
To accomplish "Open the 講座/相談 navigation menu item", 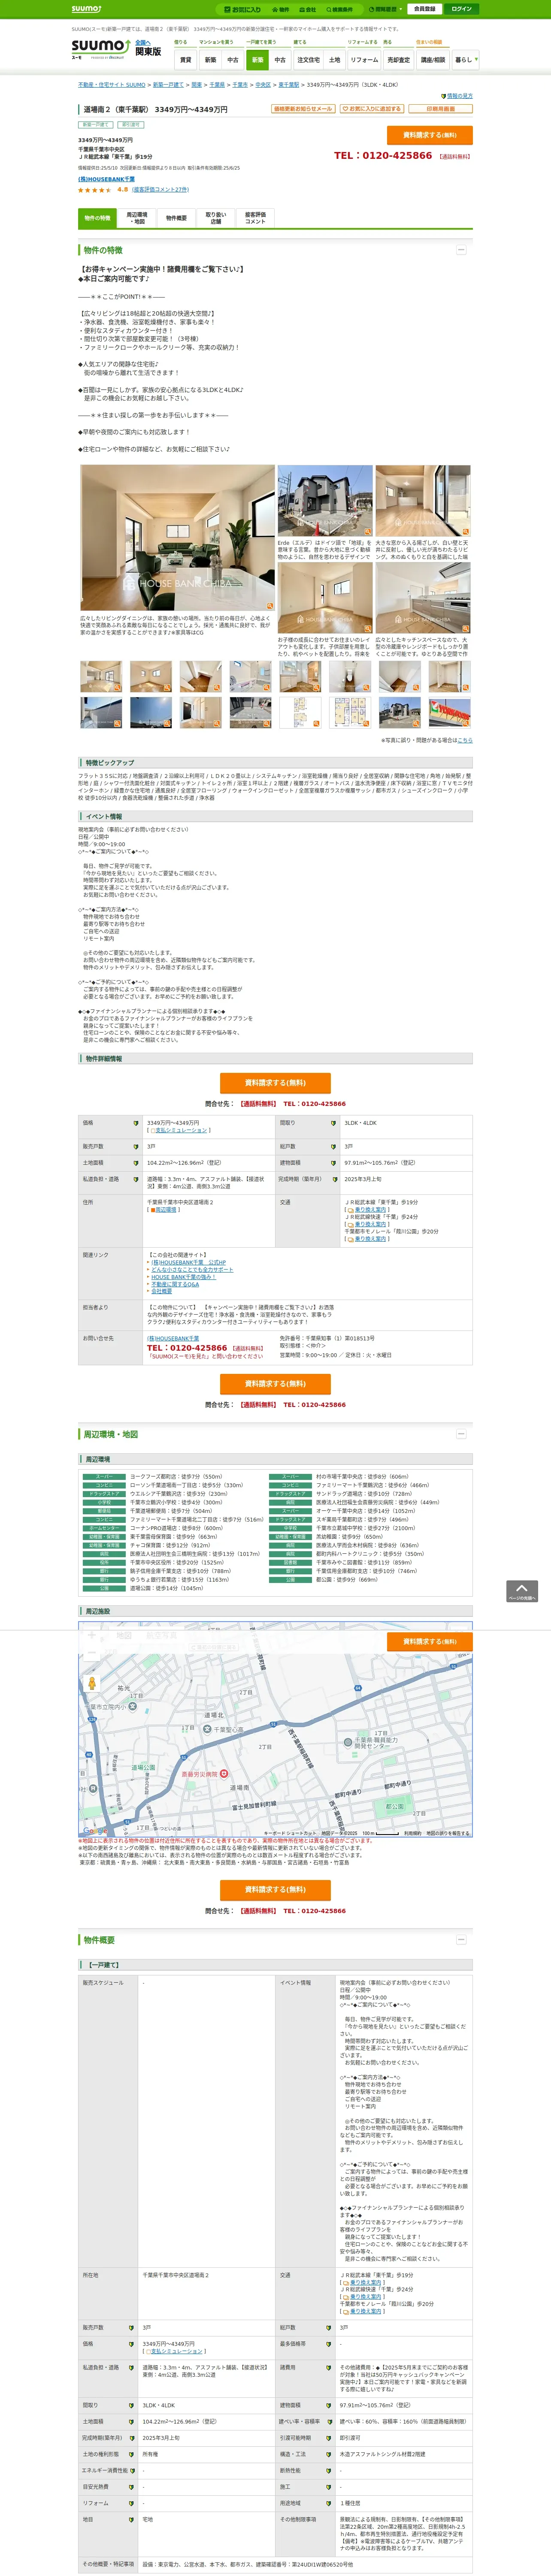I will tap(433, 60).
